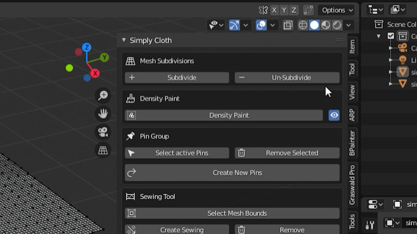This screenshot has width=417, height=234.
Task: Click Select active Pins button
Action: (x=177, y=153)
